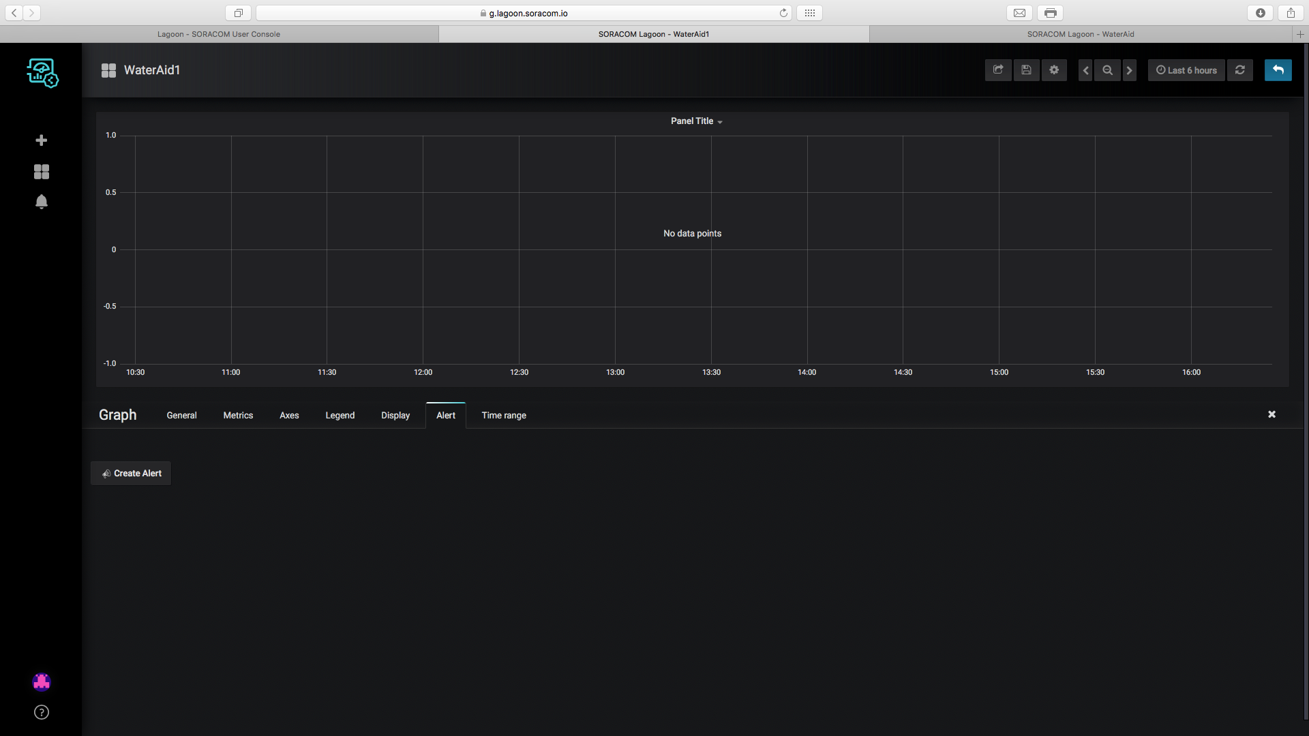Click the save dashboard icon
Screen dimensions: 1309x736
[1026, 70]
